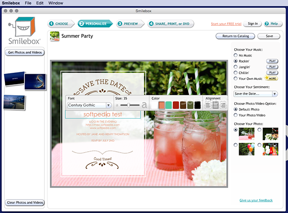Open the Window menu
288x213 pixels.
[56, 3]
